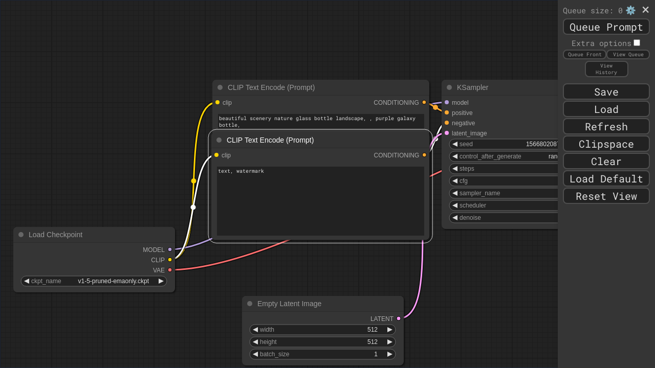The height and width of the screenshot is (368, 655).
Task: Click the negative prompt text box
Action: pyautogui.click(x=320, y=201)
